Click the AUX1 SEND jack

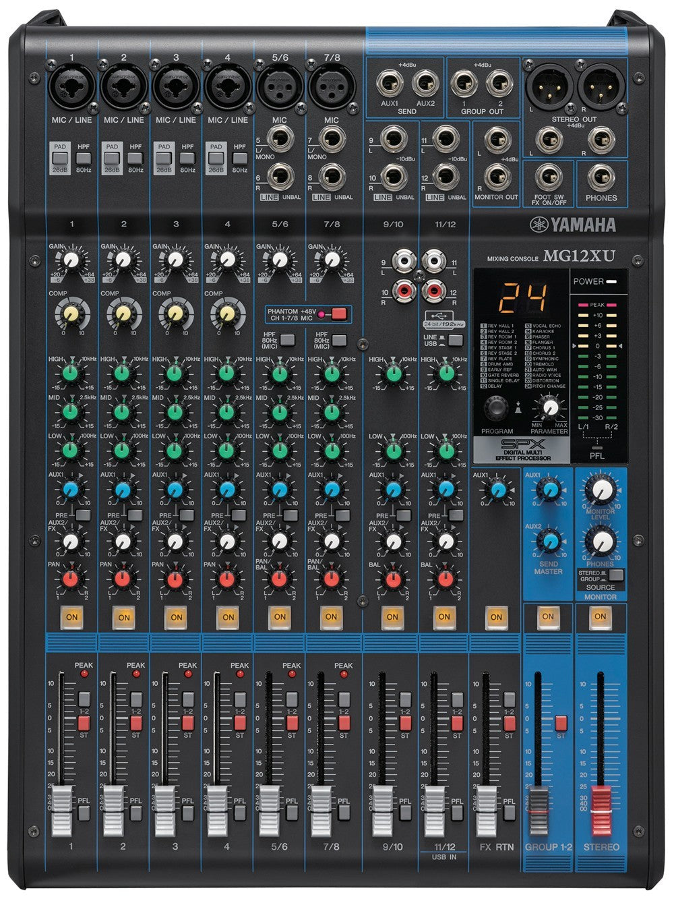tap(390, 82)
